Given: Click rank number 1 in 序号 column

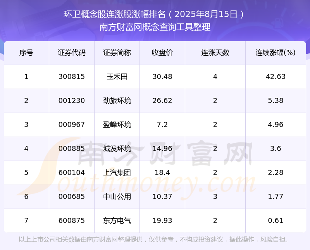Looking at the screenshot, I should [26, 77].
